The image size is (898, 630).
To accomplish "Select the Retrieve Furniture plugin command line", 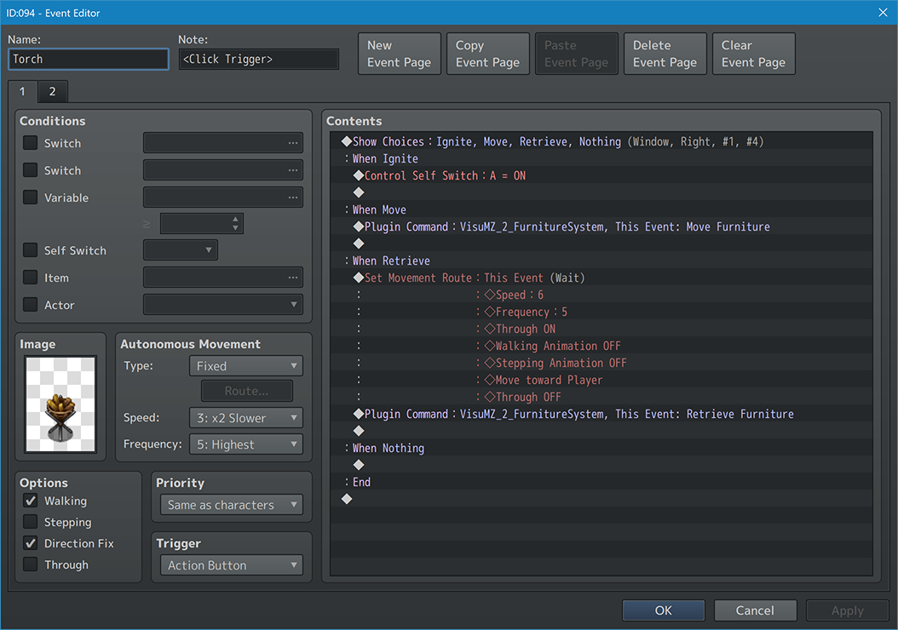I will [x=579, y=414].
